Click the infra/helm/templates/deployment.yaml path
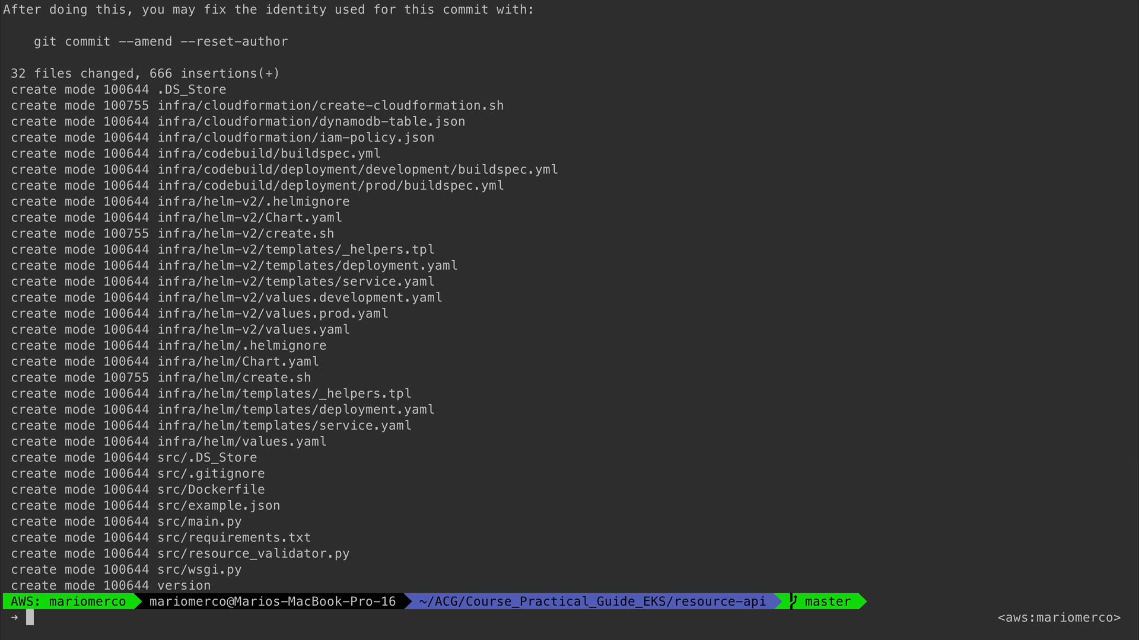Image resolution: width=1139 pixels, height=640 pixels. coord(295,409)
